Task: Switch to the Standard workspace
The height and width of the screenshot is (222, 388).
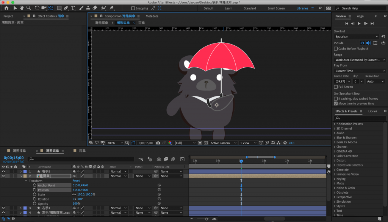Action: click(250, 8)
